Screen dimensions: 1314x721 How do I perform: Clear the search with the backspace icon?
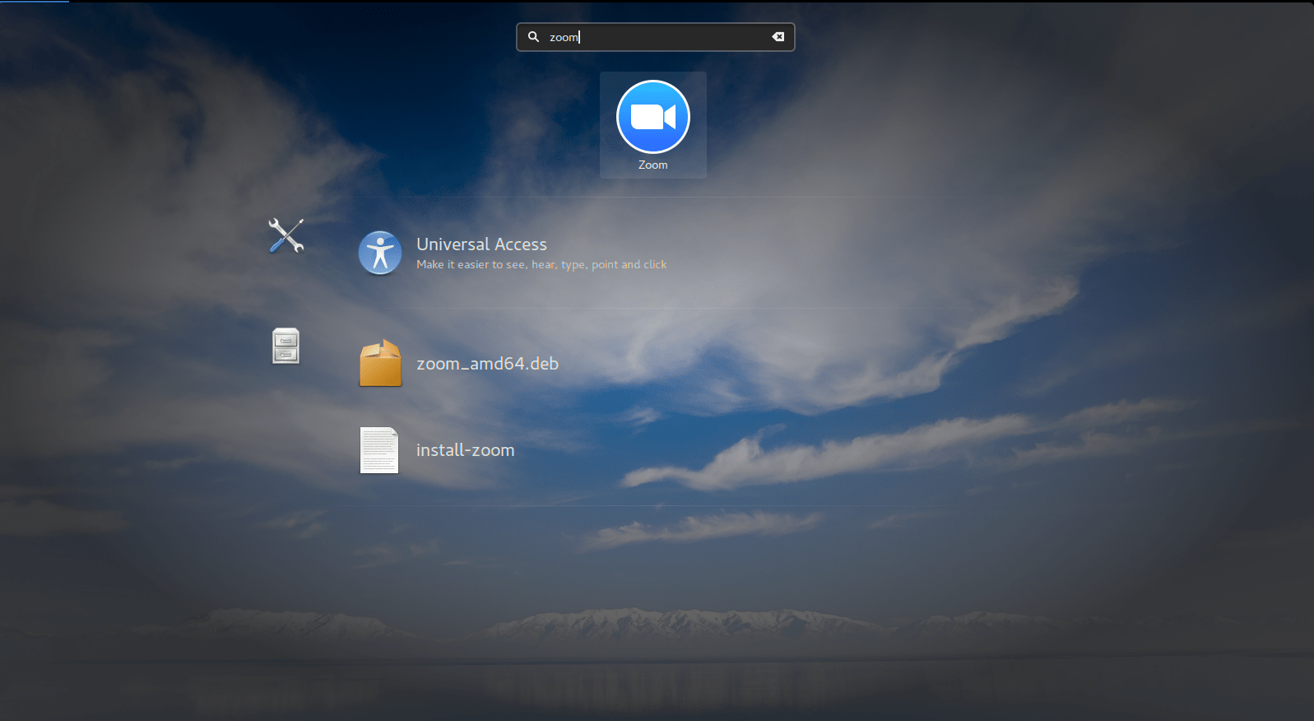point(778,37)
